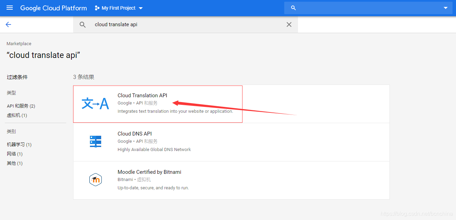Click the Moodle hexagon logo icon
Image resolution: width=456 pixels, height=220 pixels.
96,180
